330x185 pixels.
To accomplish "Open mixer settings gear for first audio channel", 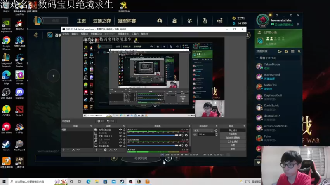I will click(x=186, y=135).
